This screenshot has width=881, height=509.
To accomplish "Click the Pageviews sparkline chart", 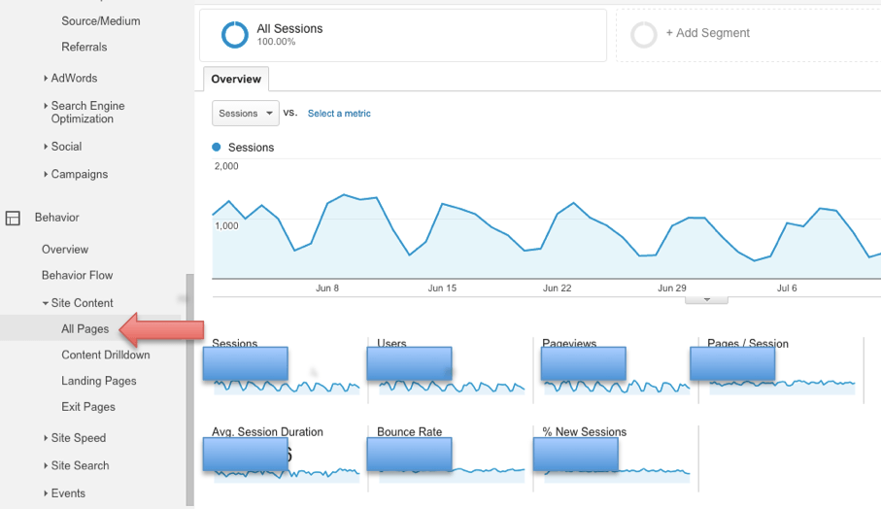I will (617, 387).
